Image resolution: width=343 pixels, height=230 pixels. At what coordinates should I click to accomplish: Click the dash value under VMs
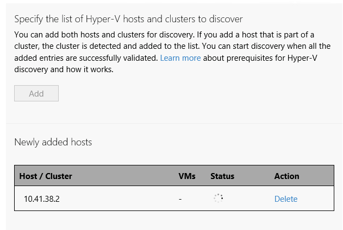pyautogui.click(x=180, y=199)
